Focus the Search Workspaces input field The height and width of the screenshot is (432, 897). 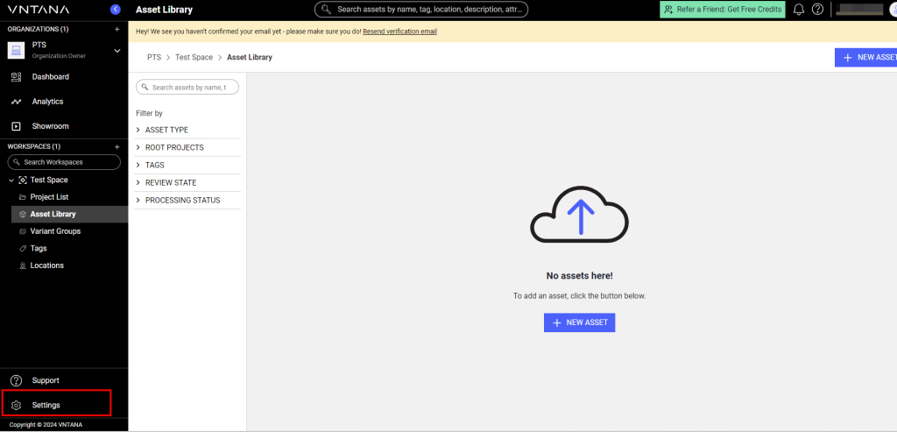68,162
